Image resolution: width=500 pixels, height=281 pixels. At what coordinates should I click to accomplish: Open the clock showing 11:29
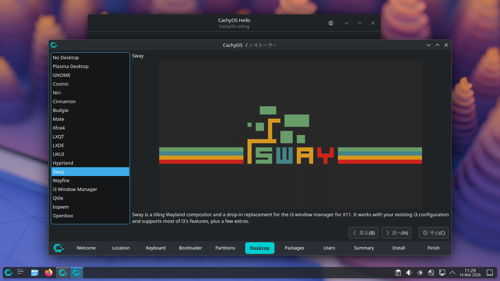point(470,273)
